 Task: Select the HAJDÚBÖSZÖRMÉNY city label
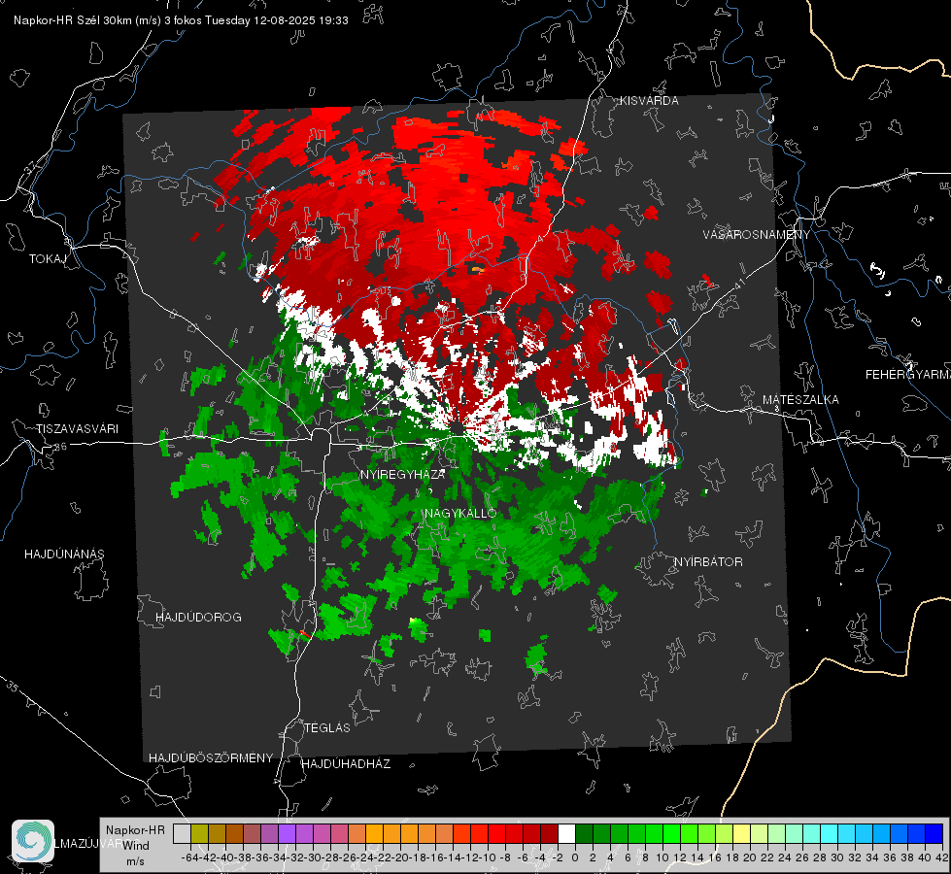tap(211, 758)
